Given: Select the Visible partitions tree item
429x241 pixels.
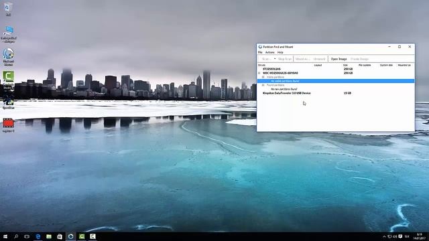Looking at the screenshot, I should tap(275, 78).
